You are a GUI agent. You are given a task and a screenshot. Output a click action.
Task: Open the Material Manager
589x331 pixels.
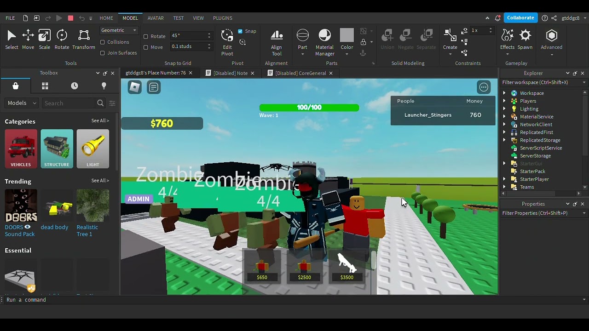tap(324, 43)
